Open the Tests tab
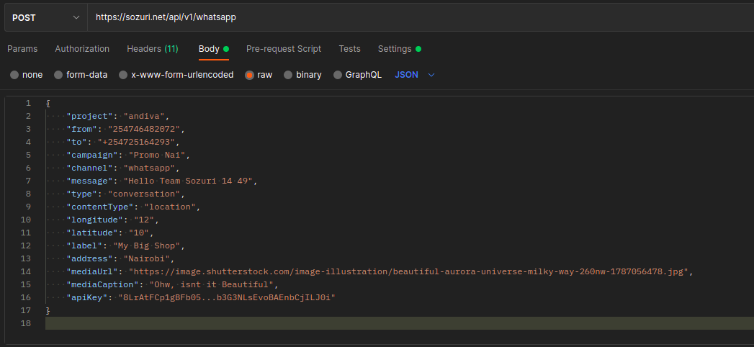This screenshot has width=754, height=347. pos(349,49)
